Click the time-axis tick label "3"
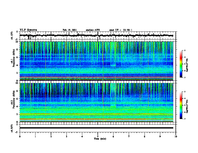Image resolution: width=198 pixels, height=153 pixels. pyautogui.click(x=66, y=136)
